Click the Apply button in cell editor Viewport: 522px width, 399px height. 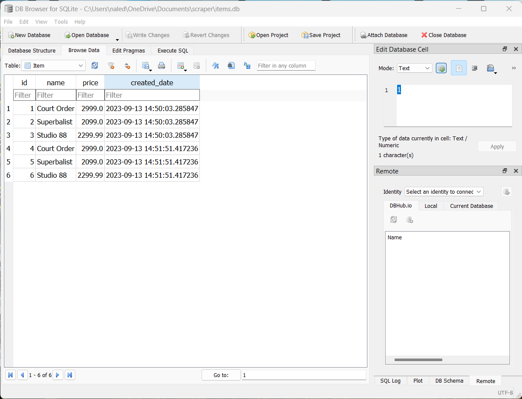[497, 146]
